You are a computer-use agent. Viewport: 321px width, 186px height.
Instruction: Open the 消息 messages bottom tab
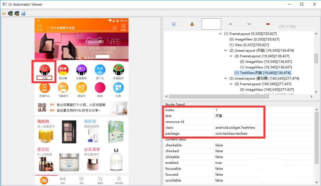click(x=81, y=180)
